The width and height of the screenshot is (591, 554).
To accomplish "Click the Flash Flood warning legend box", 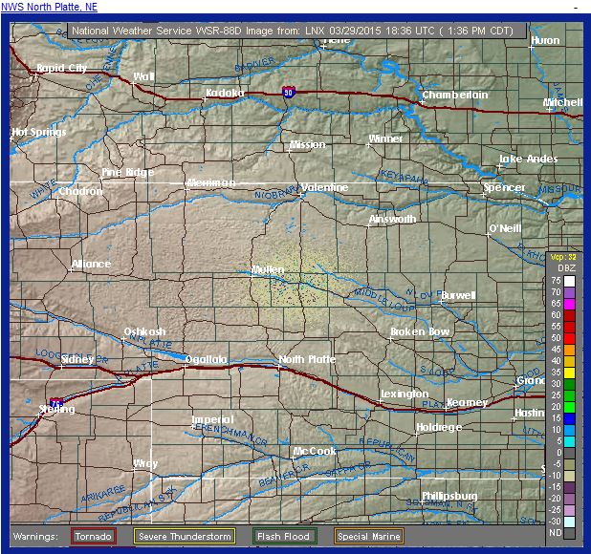I will point(285,536).
